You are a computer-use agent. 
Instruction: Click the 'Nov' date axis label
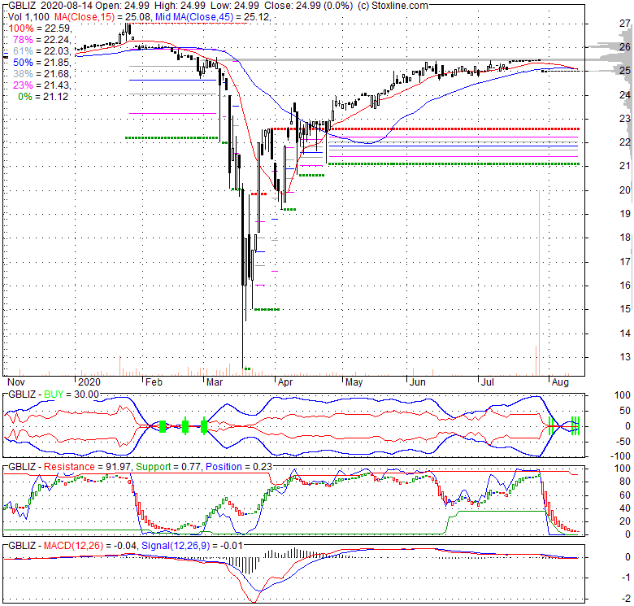coord(15,382)
